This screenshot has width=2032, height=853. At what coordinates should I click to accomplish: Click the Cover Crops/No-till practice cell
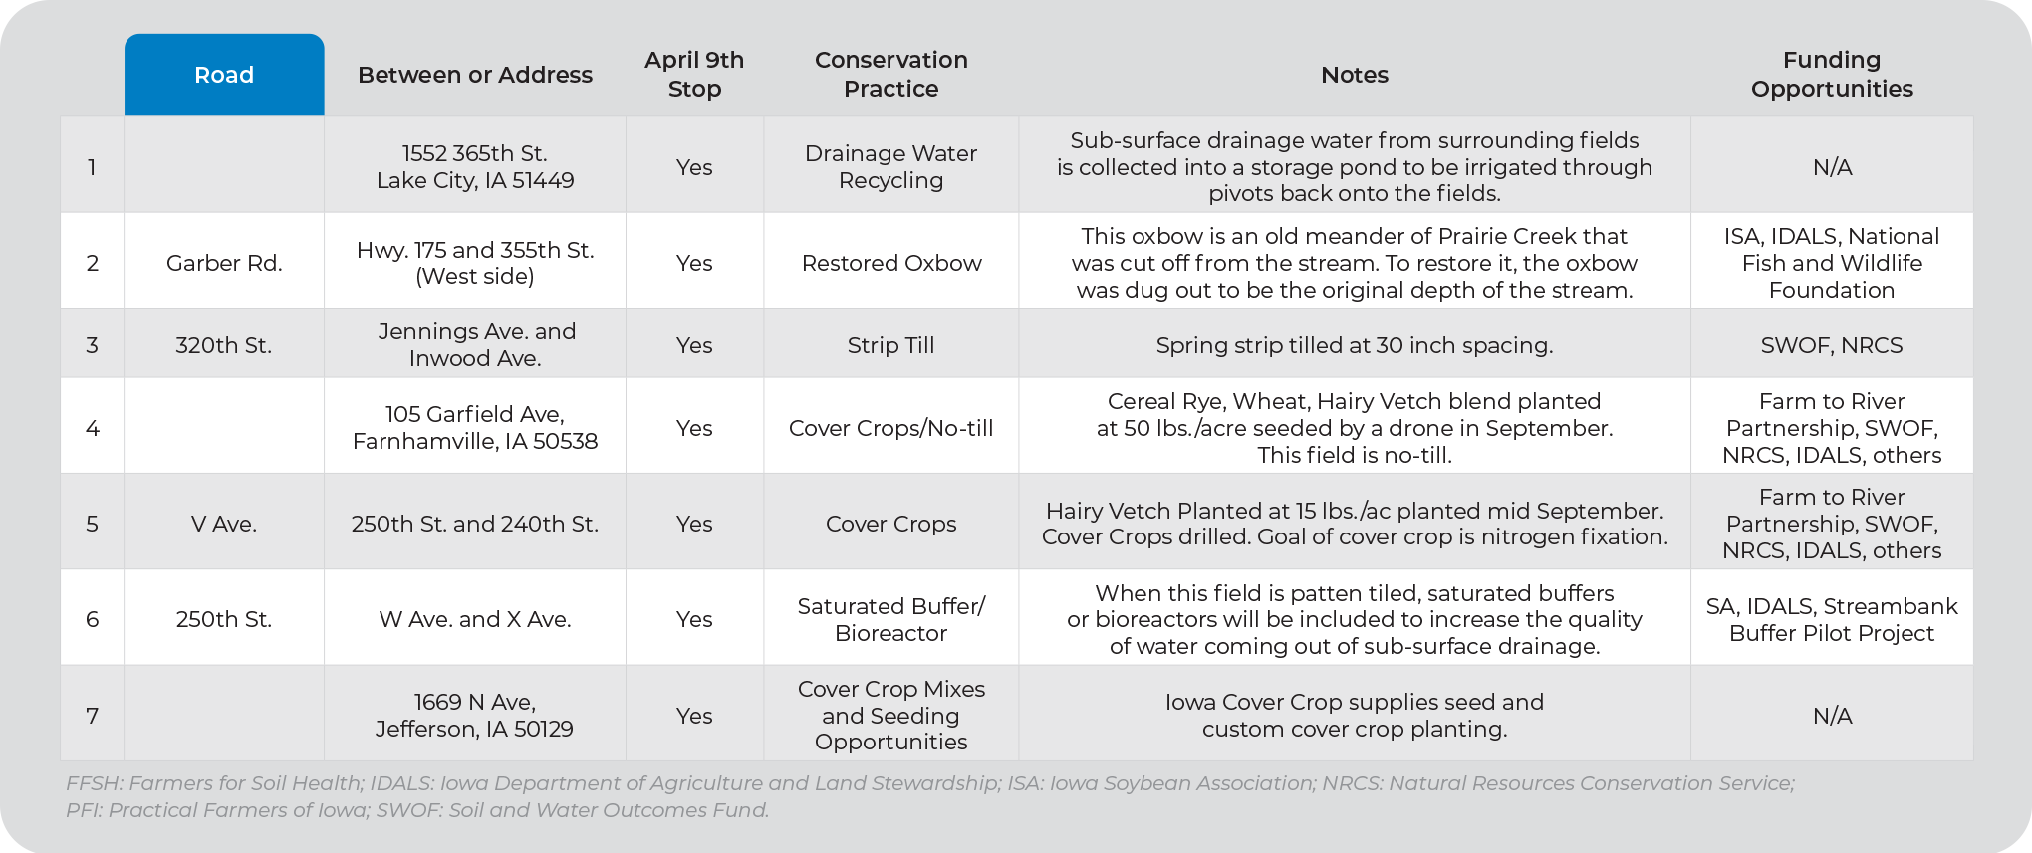(x=890, y=428)
